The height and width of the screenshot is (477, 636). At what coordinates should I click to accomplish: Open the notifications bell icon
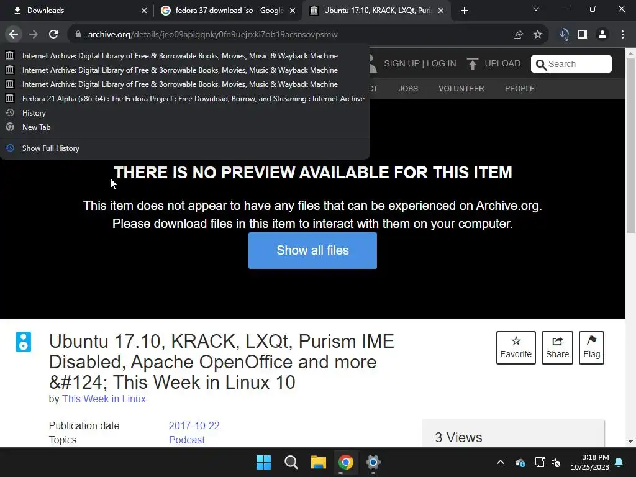click(x=619, y=462)
